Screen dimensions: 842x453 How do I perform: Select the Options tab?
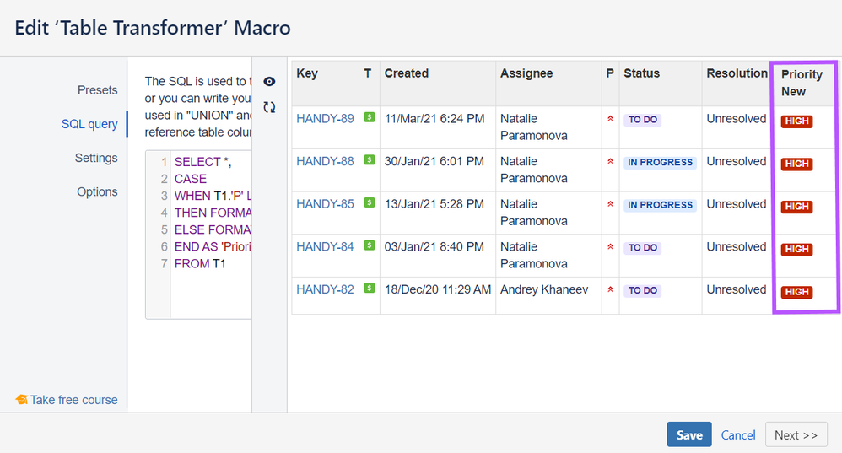(97, 191)
